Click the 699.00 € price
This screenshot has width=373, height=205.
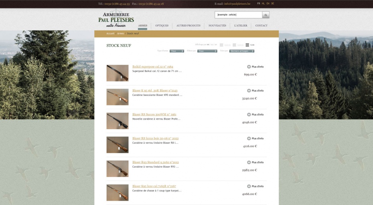pos(251,75)
